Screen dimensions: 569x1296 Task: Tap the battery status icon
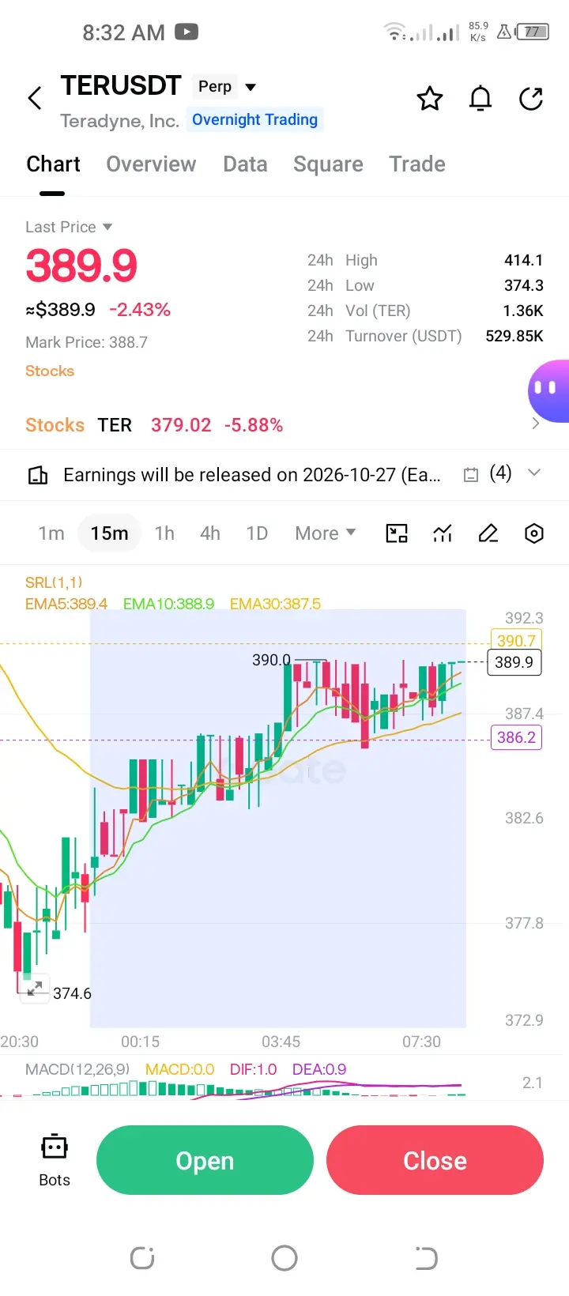[x=533, y=32]
